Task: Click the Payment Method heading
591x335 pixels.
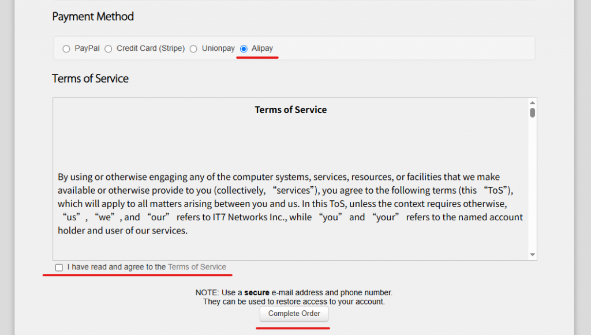Action: 93,17
